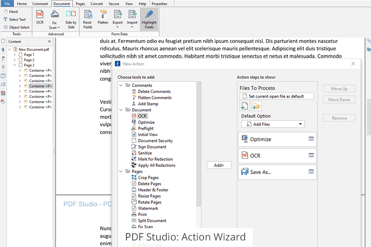Open settings for OCR action step
This screenshot has height=247, width=371.
[x=311, y=155]
